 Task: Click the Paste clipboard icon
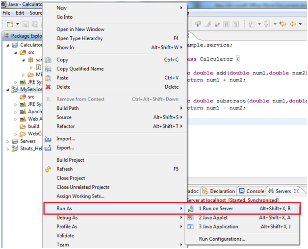click(x=48, y=78)
